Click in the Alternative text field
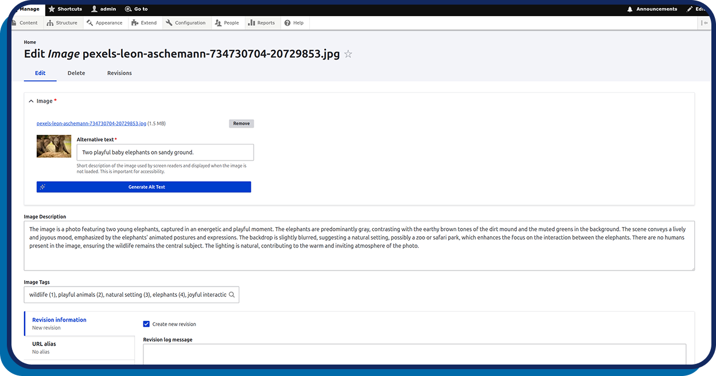Viewport: 716px width, 376px height. tap(165, 152)
